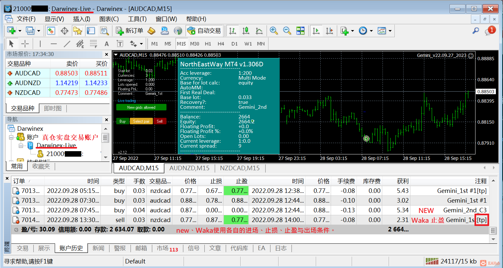Open the MetaEditor yellow book icon

coord(152,31)
